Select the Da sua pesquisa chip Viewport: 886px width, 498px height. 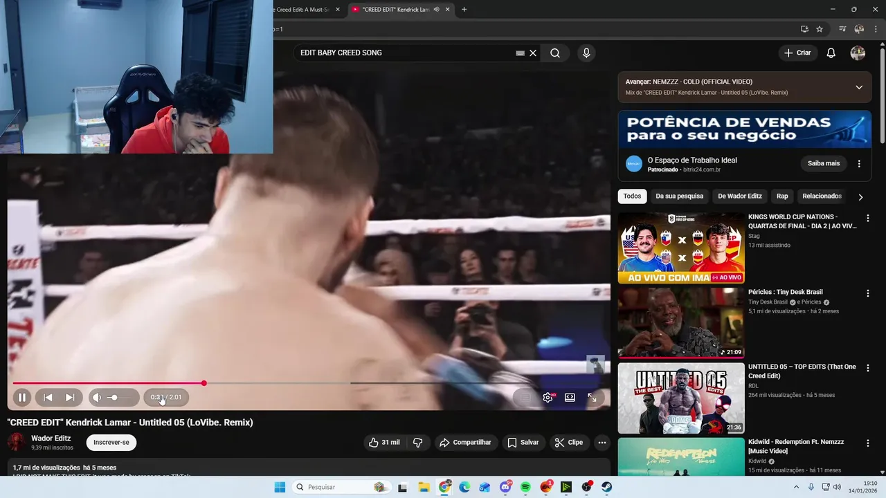click(x=680, y=196)
